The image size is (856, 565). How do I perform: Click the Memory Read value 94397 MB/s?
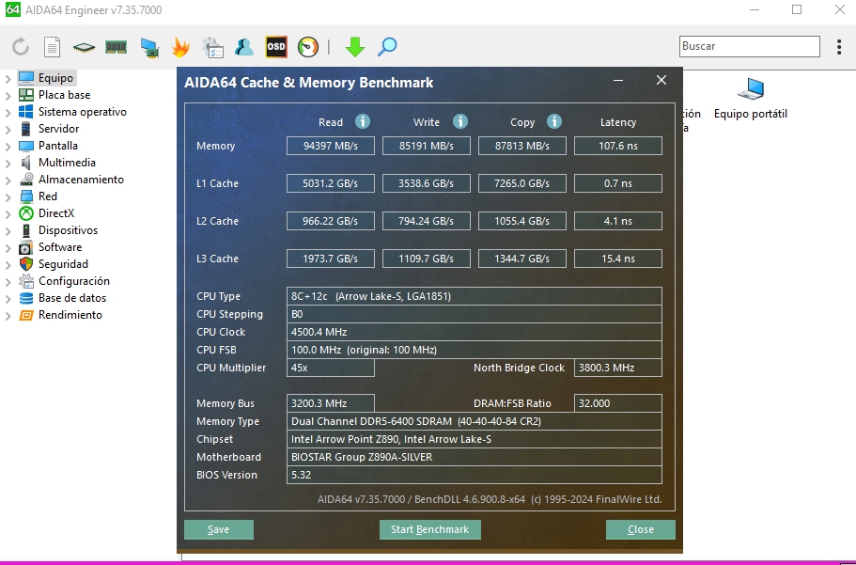coord(331,146)
